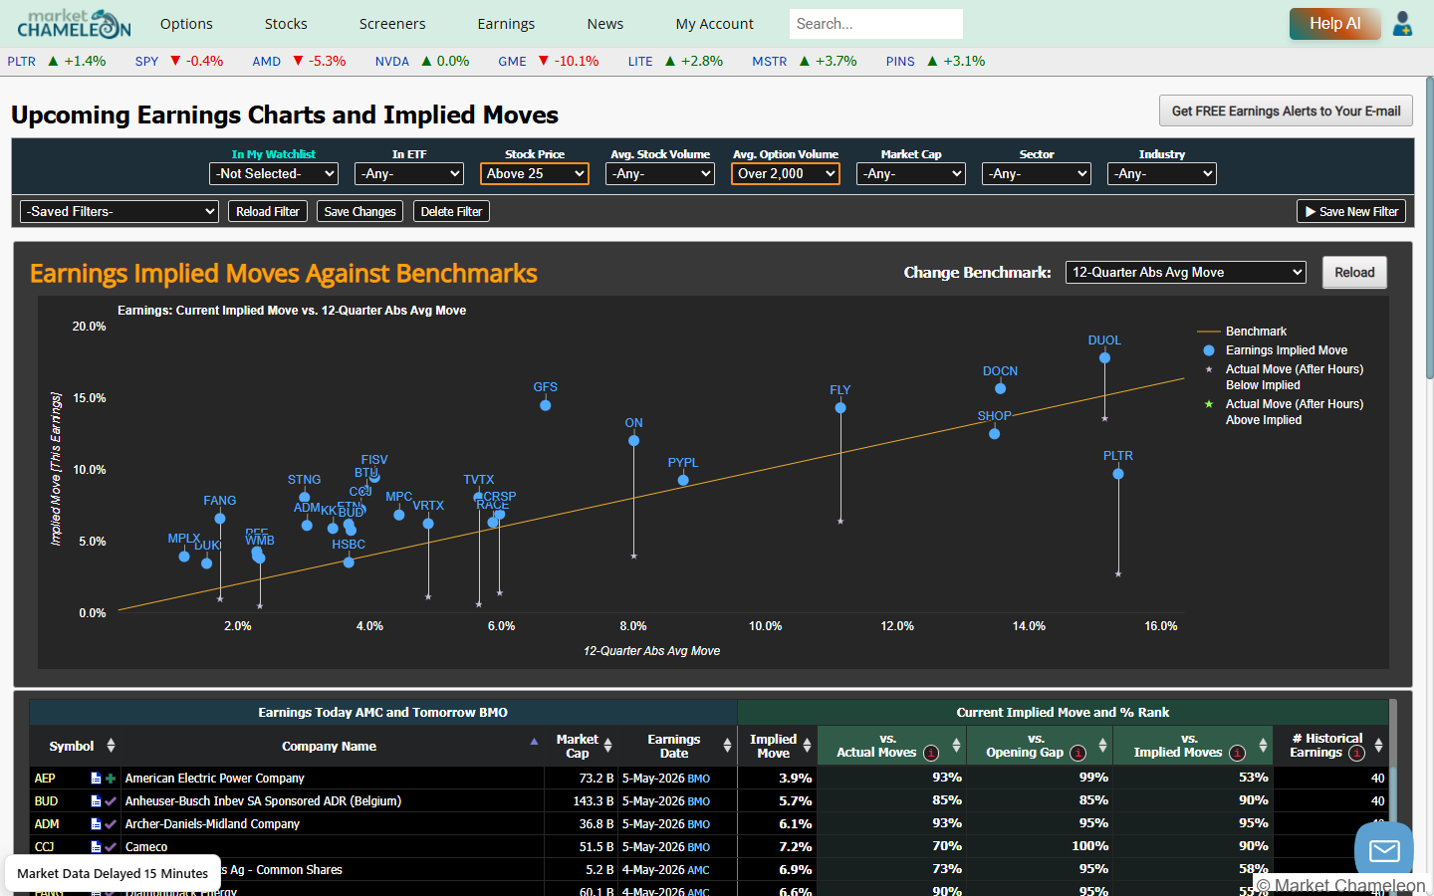Open the Stock Price filter dropdown
1434x896 pixels.
pyautogui.click(x=535, y=173)
